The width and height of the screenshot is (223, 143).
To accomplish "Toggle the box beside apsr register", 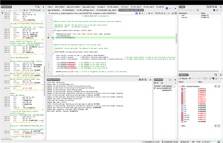I will [182, 122].
